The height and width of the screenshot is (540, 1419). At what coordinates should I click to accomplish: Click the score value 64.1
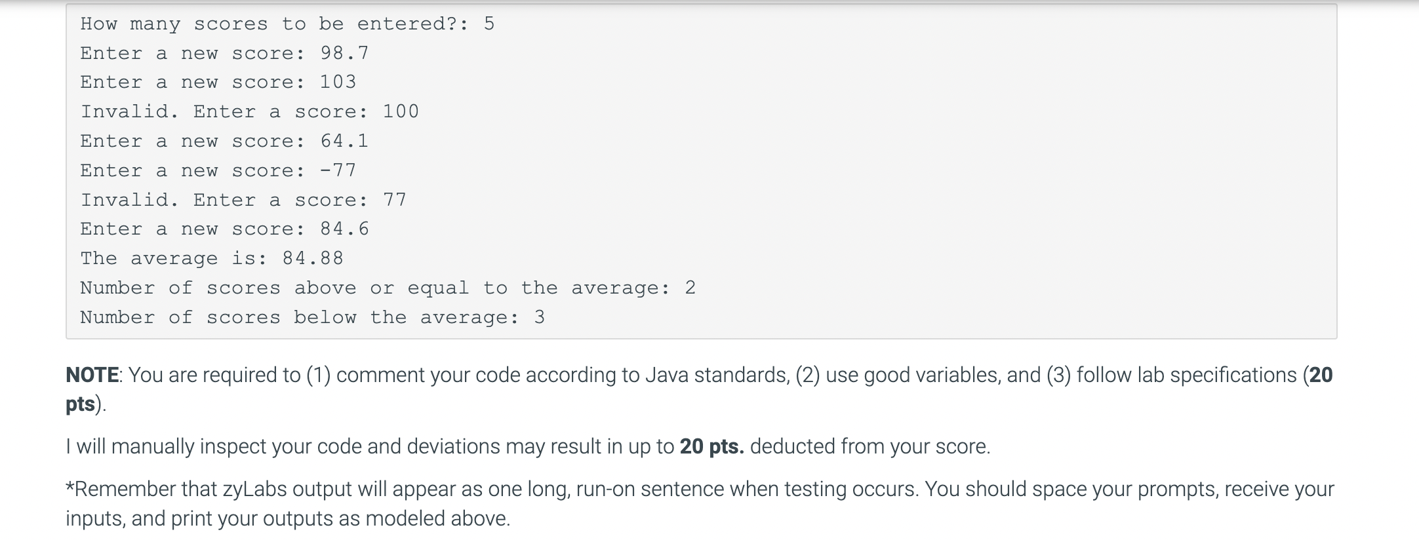pos(344,141)
